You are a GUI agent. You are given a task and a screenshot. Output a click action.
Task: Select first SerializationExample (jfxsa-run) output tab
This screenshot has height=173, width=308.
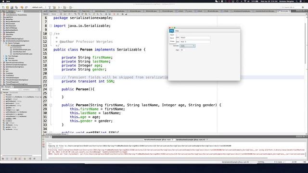tap(157, 140)
